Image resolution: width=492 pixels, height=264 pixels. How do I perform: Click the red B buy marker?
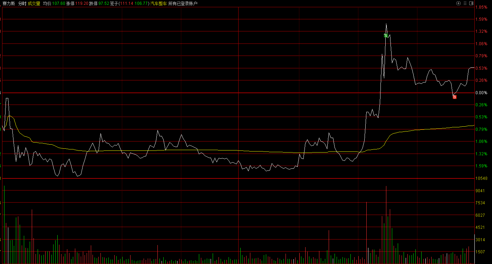click(454, 97)
